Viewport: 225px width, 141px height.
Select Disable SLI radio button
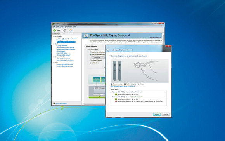[x=90, y=63]
